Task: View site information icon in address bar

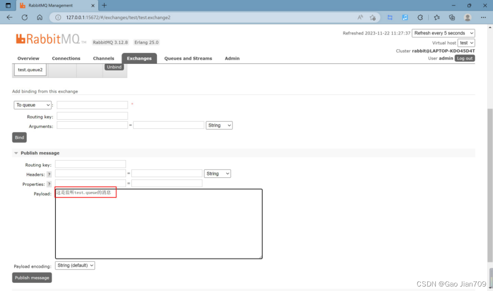Action: pyautogui.click(x=58, y=17)
